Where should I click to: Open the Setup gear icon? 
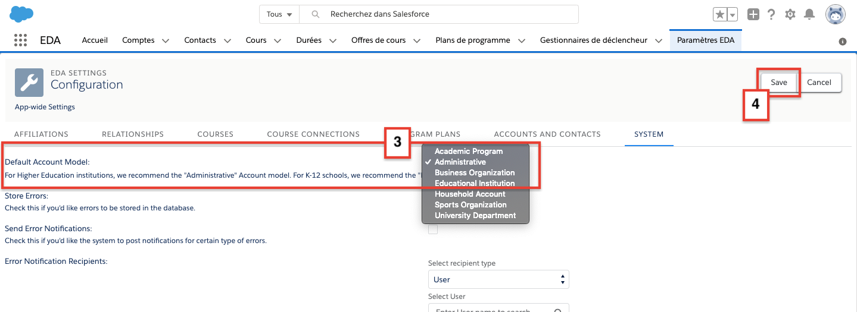[790, 14]
